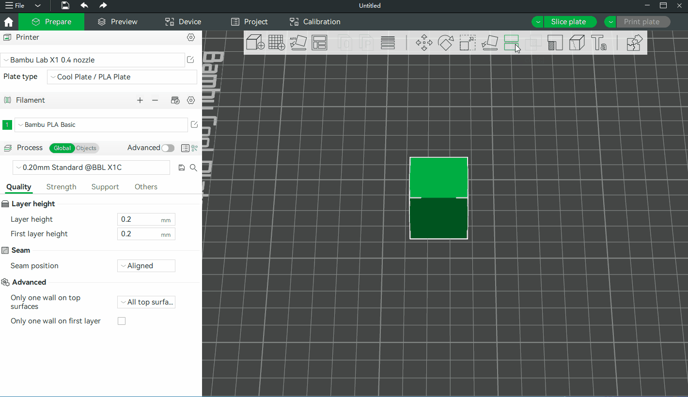Select the Quality settings tab
This screenshot has height=397, width=688.
pyautogui.click(x=19, y=187)
